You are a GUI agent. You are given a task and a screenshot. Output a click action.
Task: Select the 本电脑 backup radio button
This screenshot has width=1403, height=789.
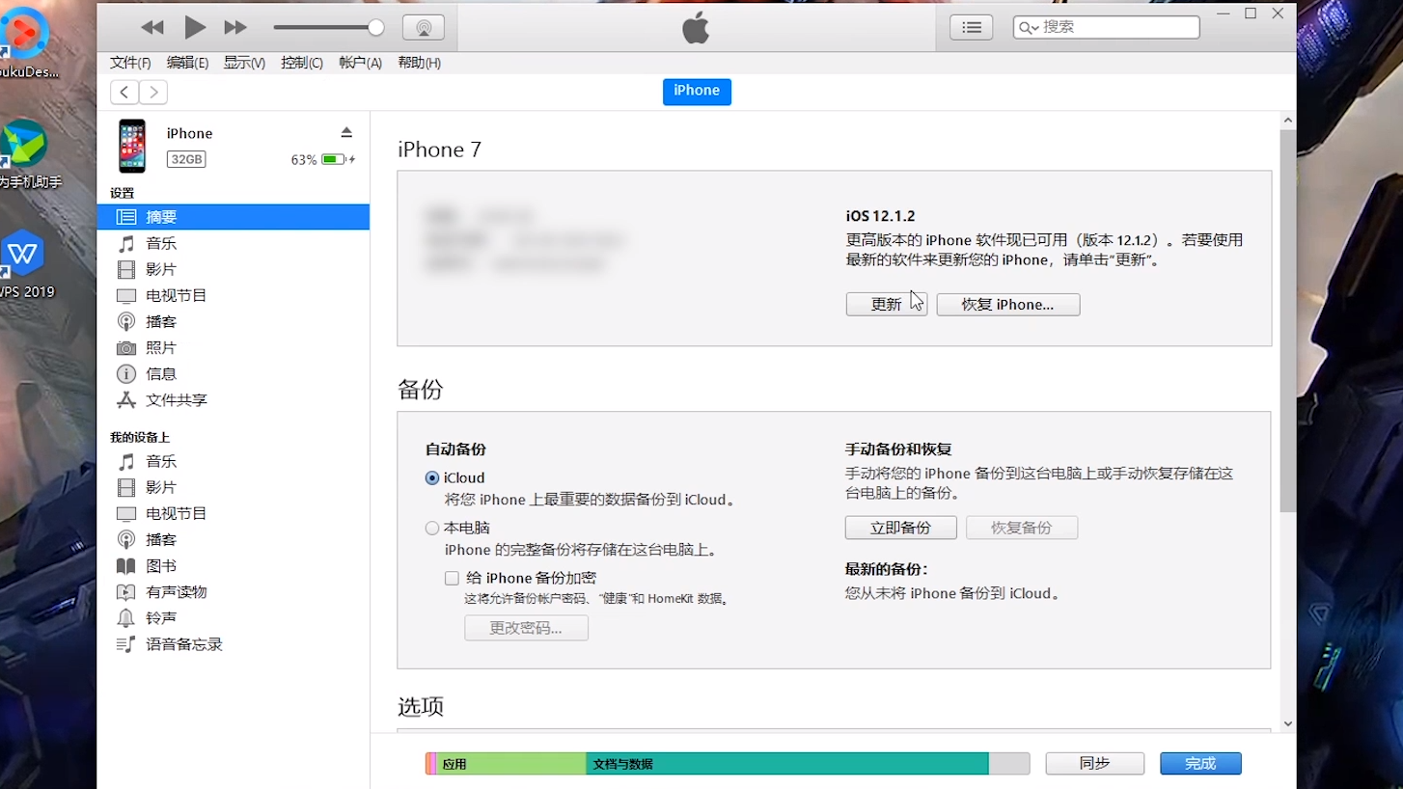coord(432,528)
